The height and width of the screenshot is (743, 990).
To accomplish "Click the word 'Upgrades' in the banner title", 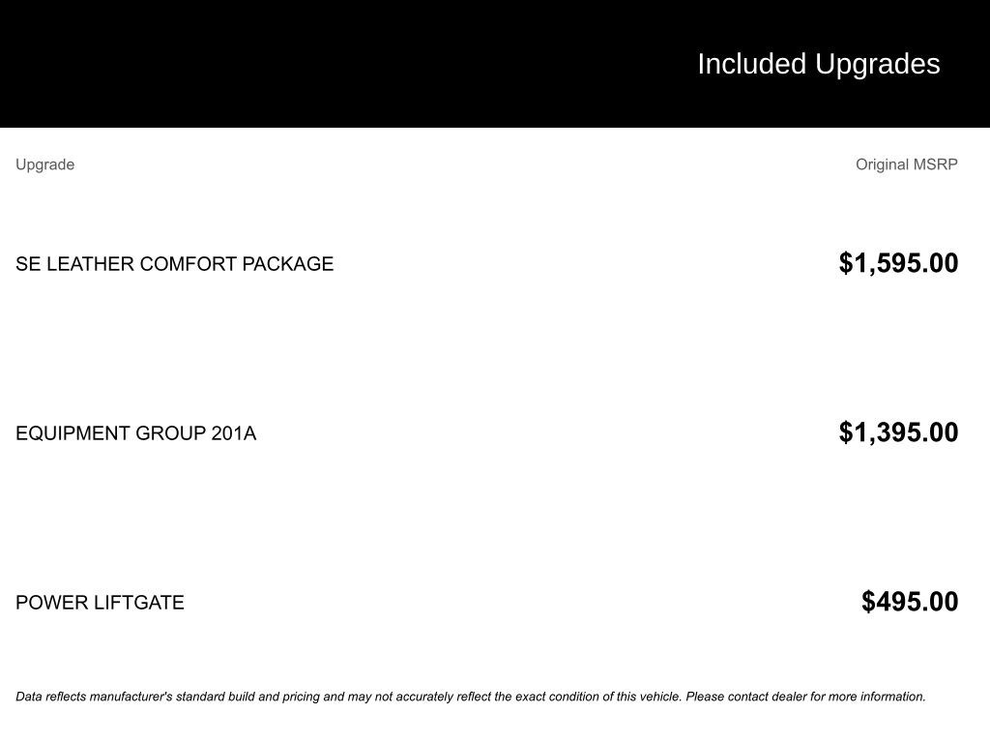I will [877, 64].
